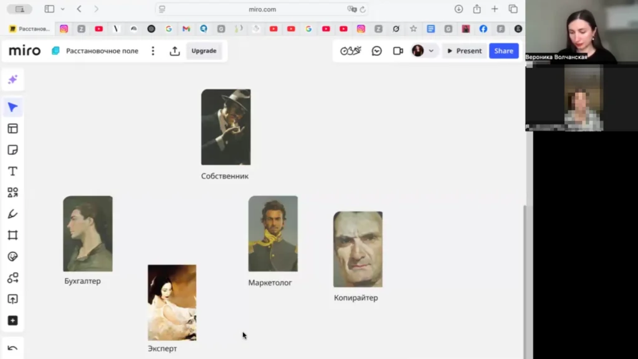
Task: Click the Бухгалтер text label
Action: (83, 281)
